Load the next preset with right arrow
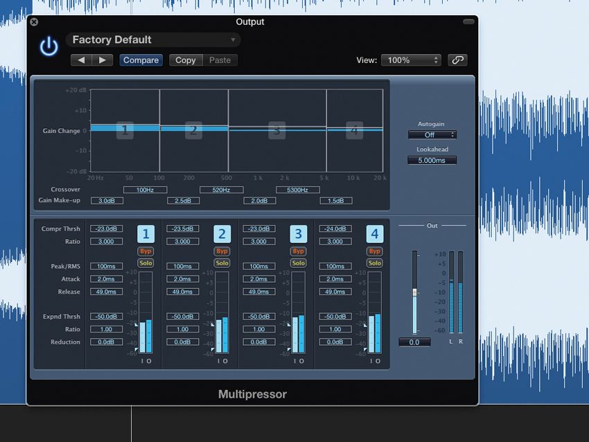589x442 pixels. pos(102,60)
